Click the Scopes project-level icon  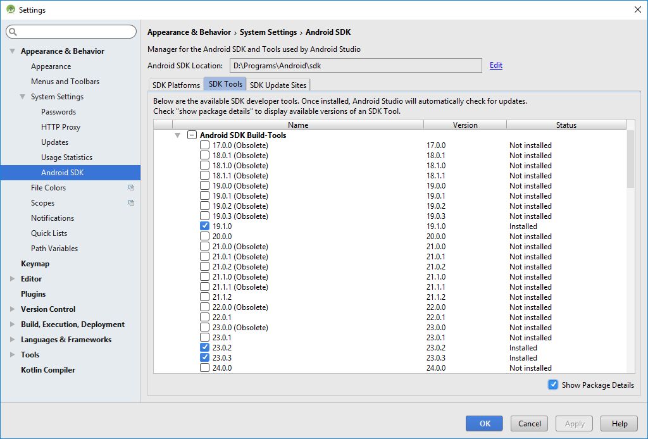(131, 203)
